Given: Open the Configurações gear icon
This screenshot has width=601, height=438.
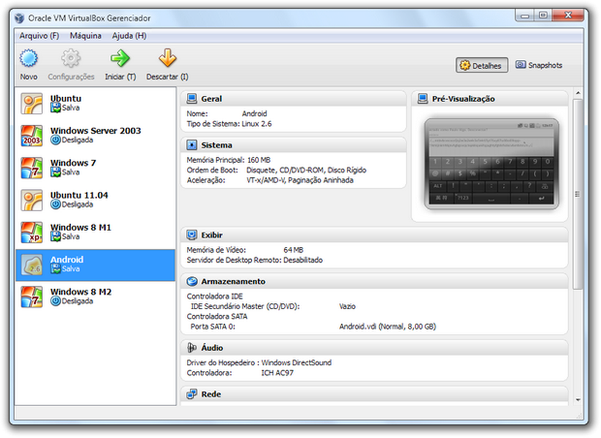Looking at the screenshot, I should 71,59.
